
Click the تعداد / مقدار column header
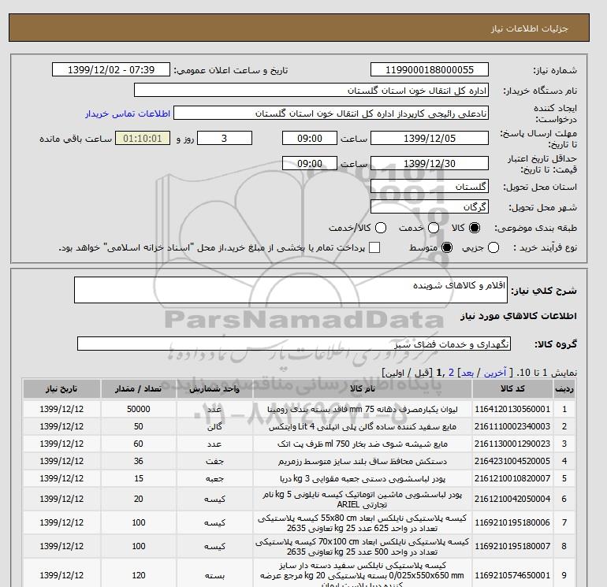[x=138, y=389]
